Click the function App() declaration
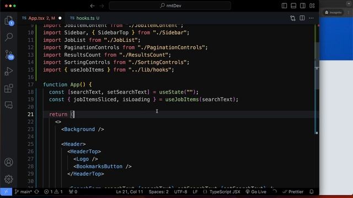 (67, 85)
